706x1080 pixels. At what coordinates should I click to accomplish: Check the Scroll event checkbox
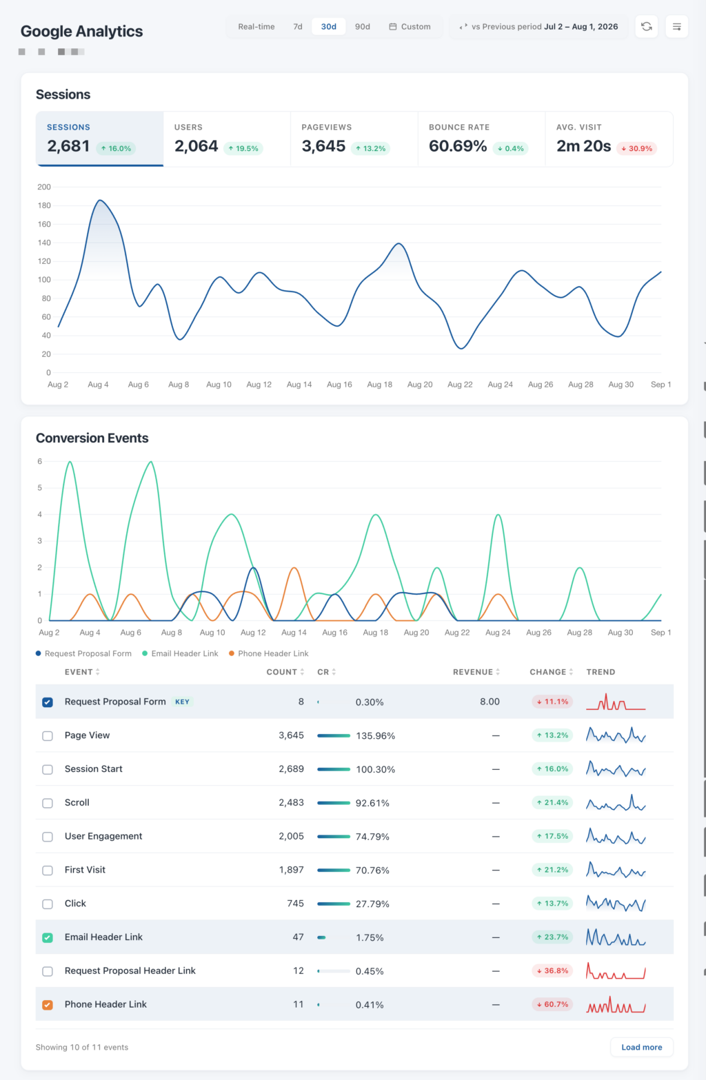tap(48, 803)
